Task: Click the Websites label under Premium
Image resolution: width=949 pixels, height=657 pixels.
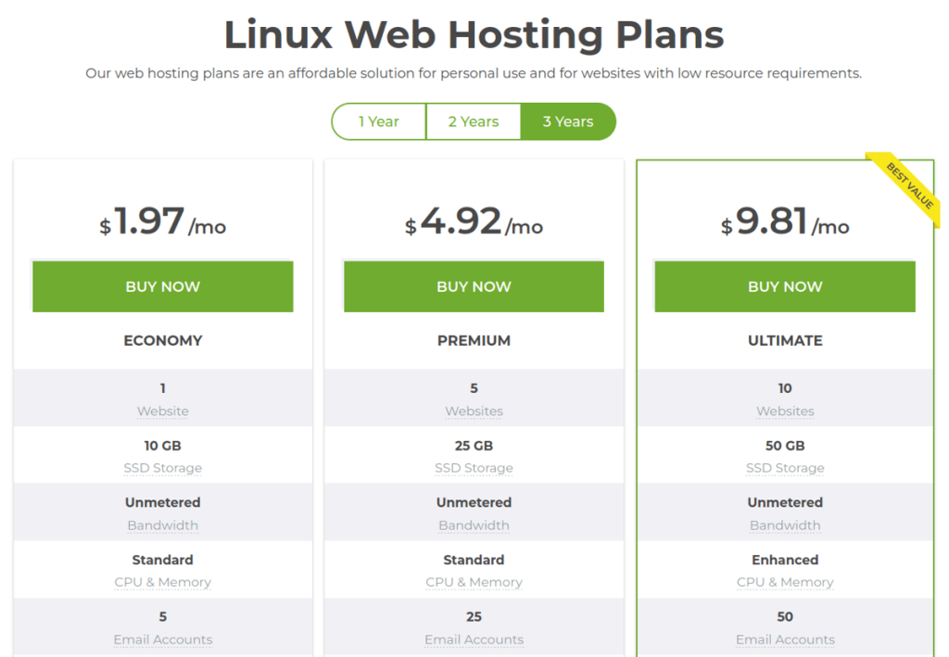Action: click(x=474, y=411)
